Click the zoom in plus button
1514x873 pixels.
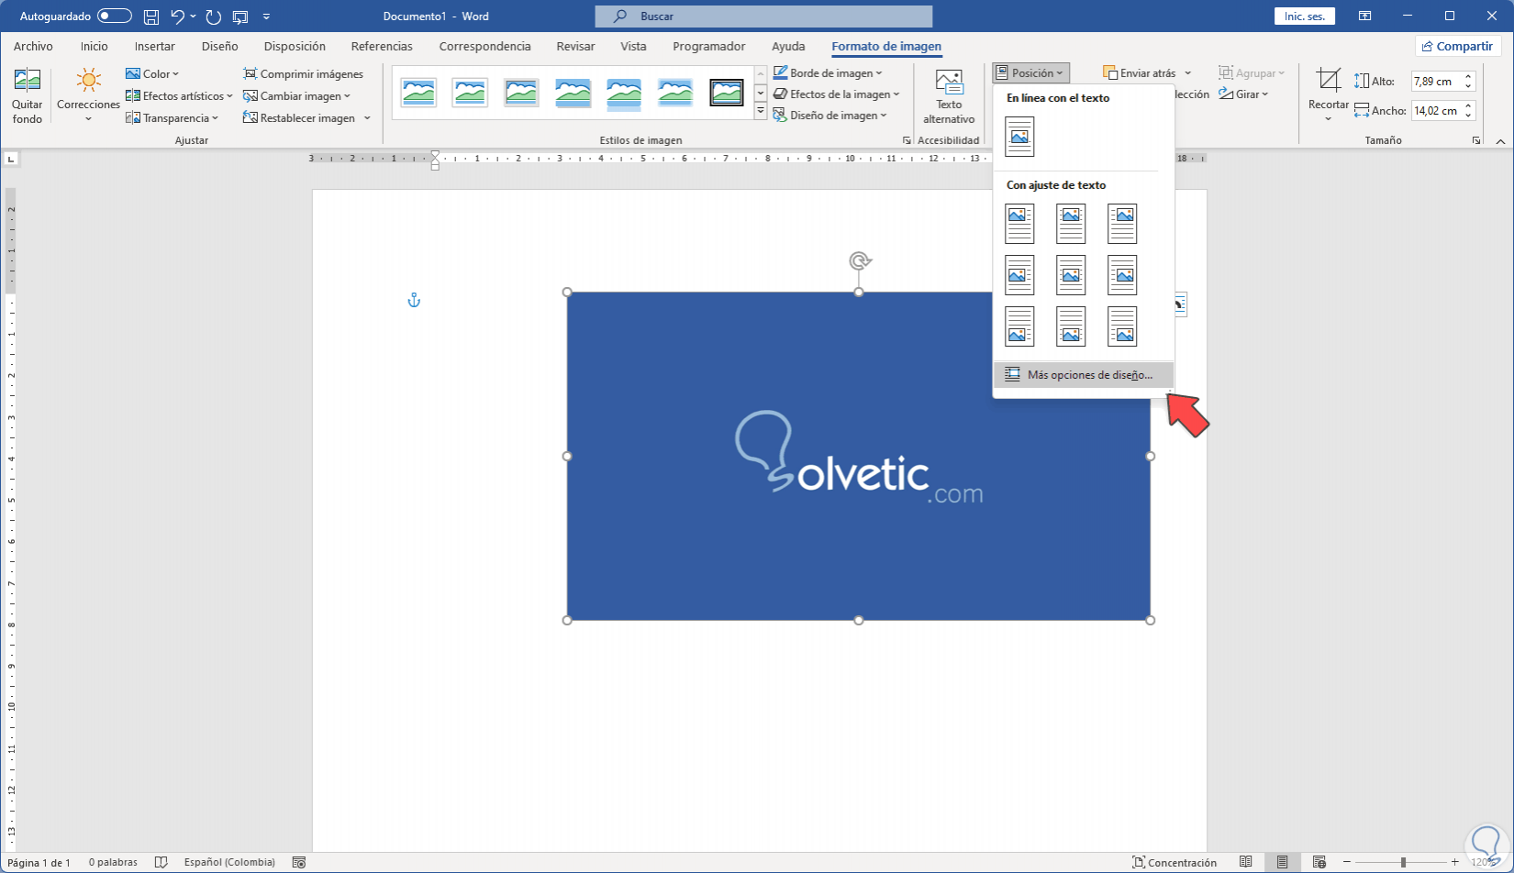coord(1455,862)
